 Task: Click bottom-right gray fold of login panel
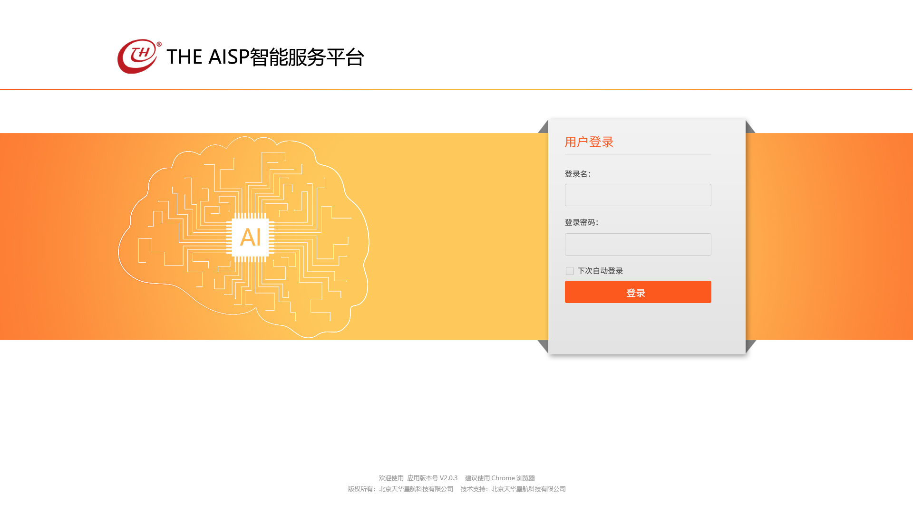[x=749, y=345]
